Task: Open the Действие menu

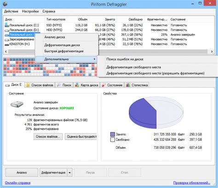Action: pyautogui.click(x=11, y=12)
